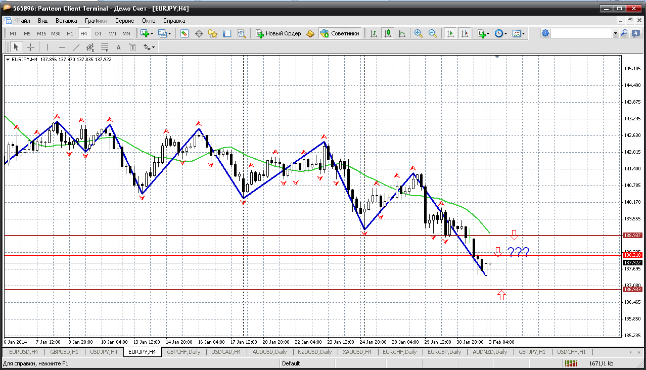
Task: Open the Data Window crosshair icon
Action: pyautogui.click(x=199, y=33)
